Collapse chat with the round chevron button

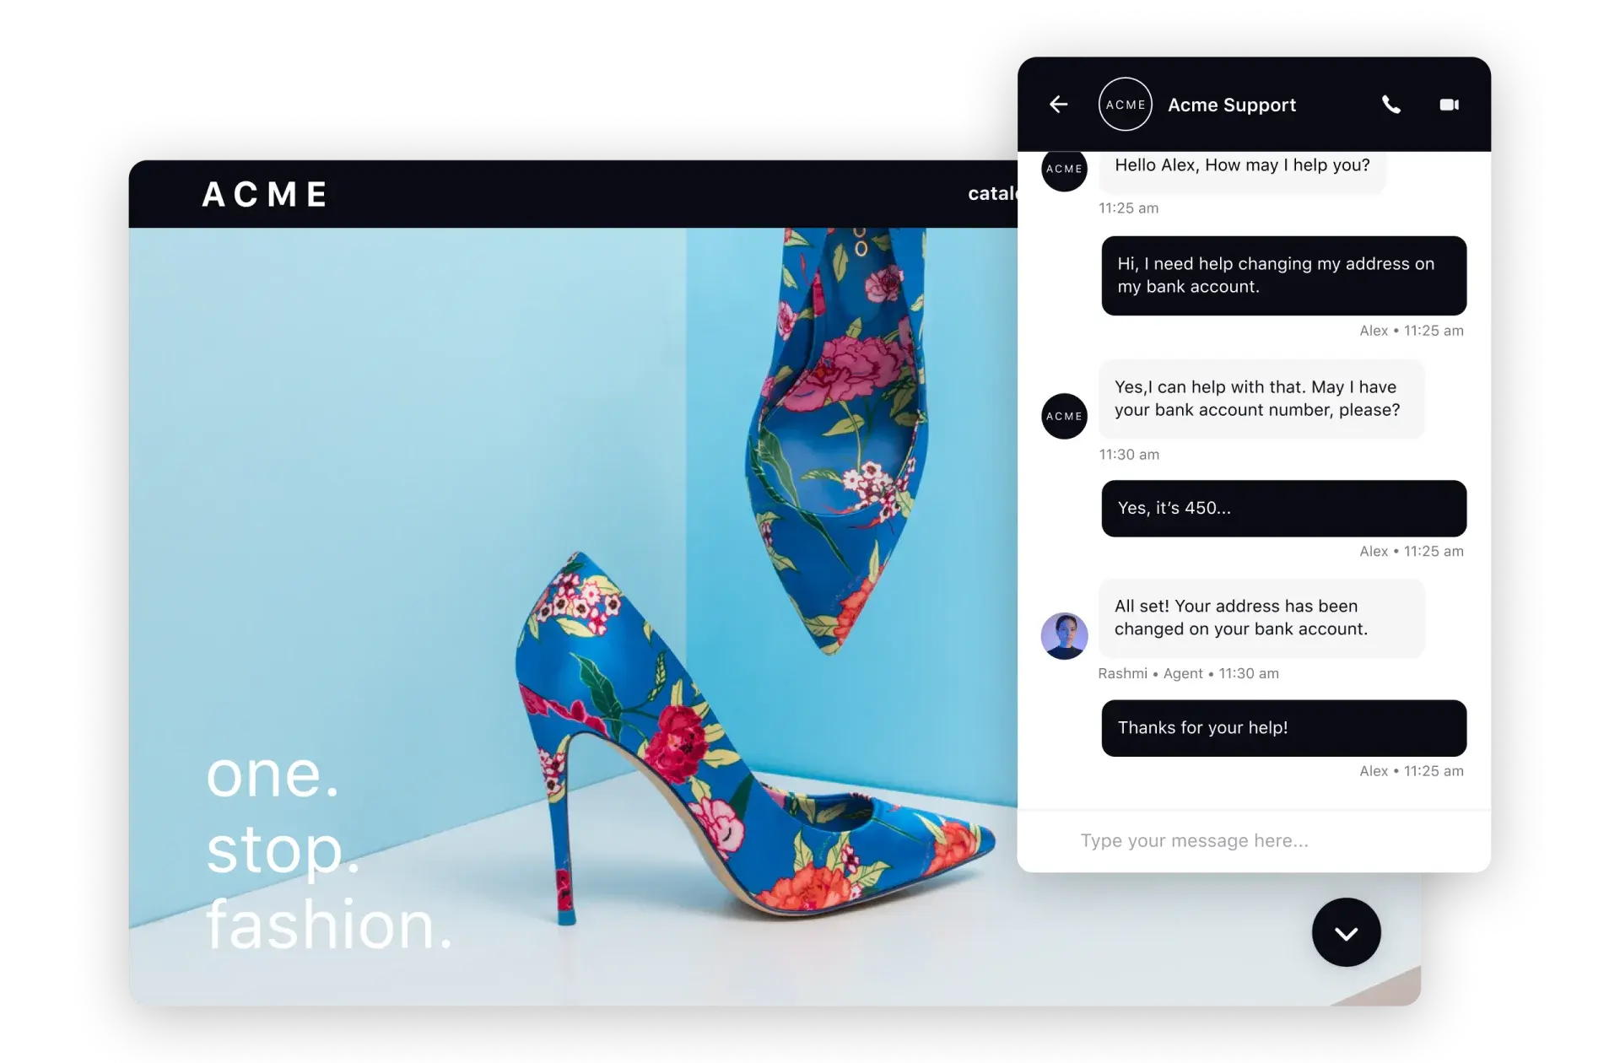1346,932
